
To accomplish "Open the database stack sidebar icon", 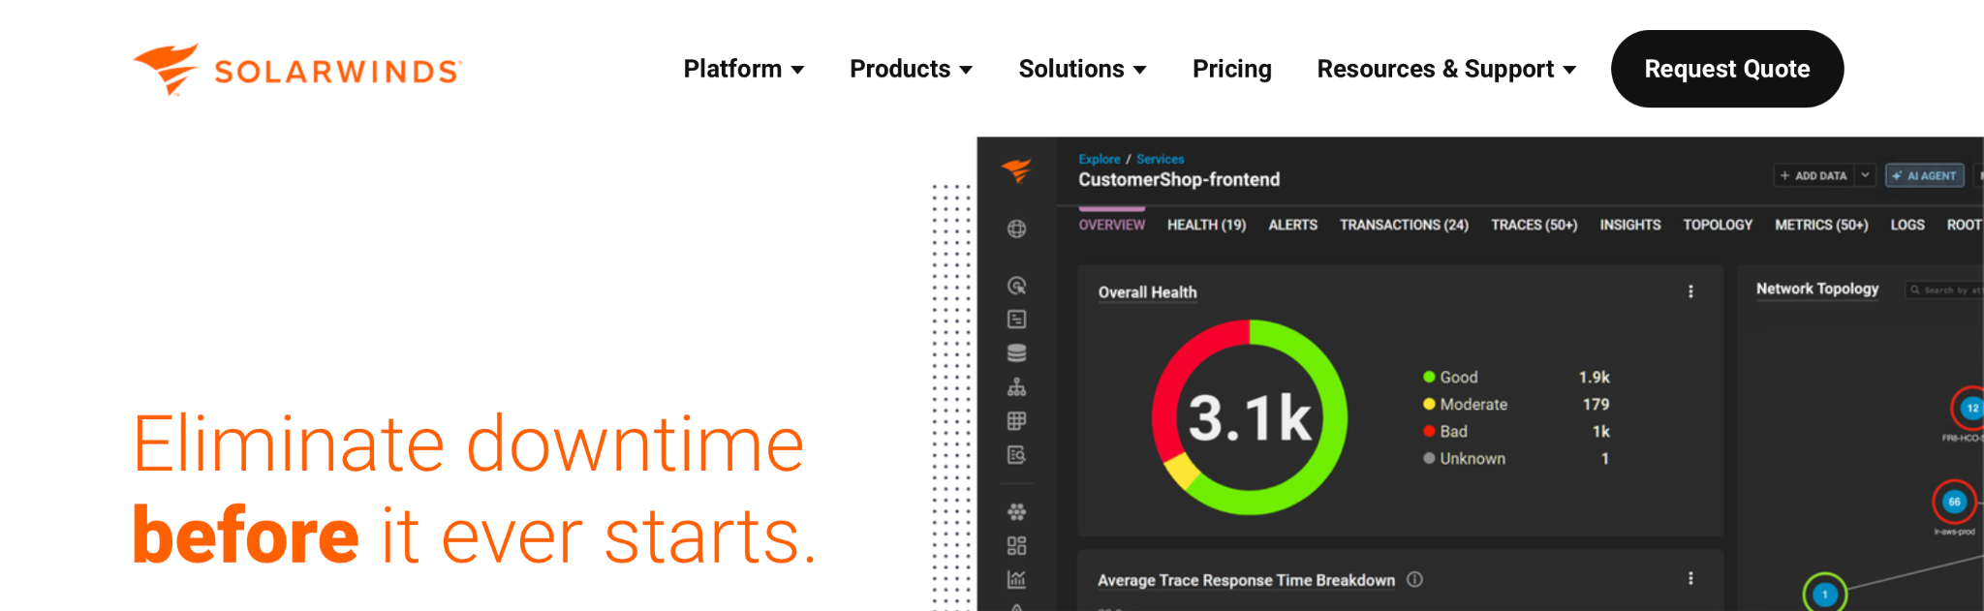I will pos(1016,353).
